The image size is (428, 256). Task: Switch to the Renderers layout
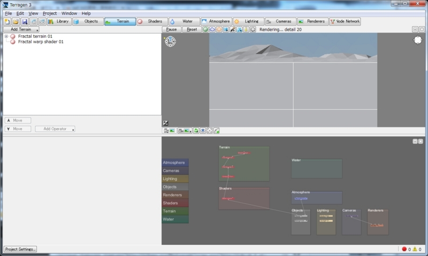[x=312, y=21]
